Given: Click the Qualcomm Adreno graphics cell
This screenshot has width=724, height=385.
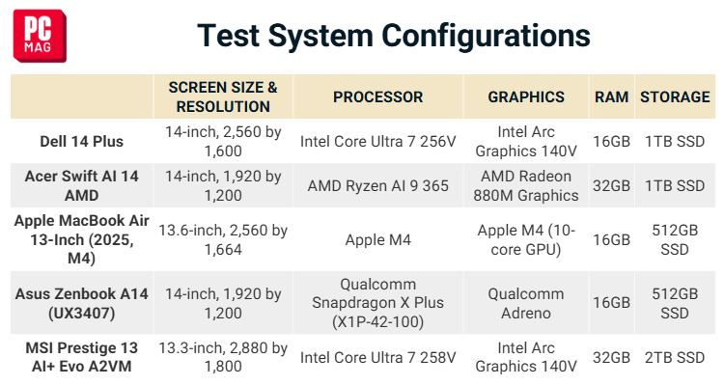Looking at the screenshot, I should [x=526, y=303].
